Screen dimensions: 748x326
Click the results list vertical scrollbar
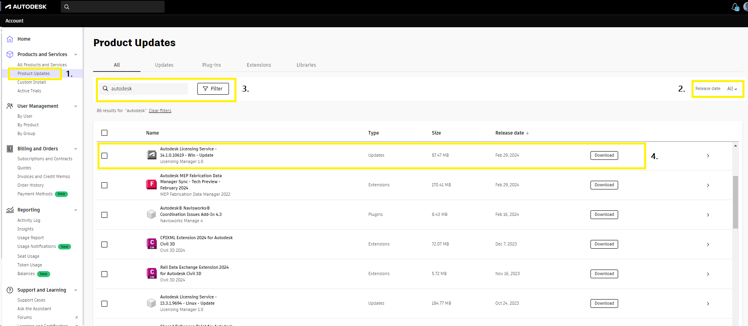[x=735, y=202]
